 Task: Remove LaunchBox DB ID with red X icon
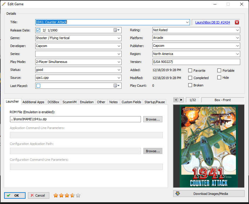click(237, 22)
